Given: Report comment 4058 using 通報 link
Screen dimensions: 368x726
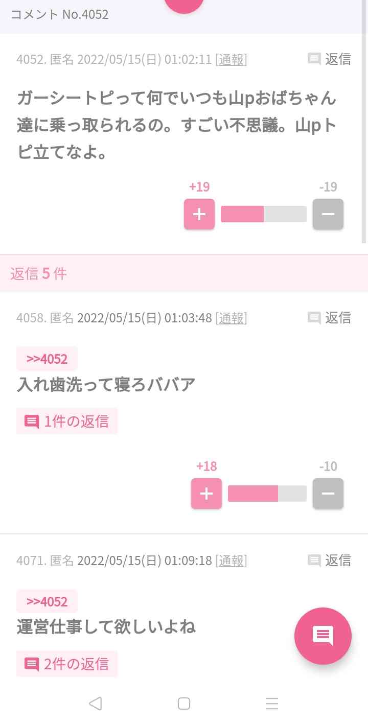Looking at the screenshot, I should tap(231, 318).
